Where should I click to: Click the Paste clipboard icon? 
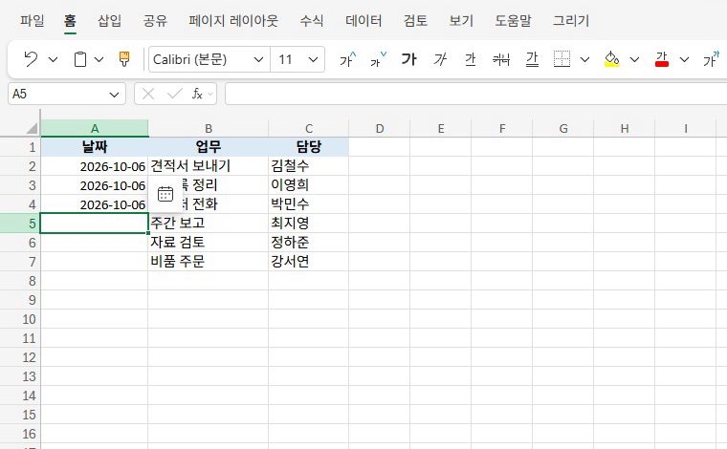80,59
